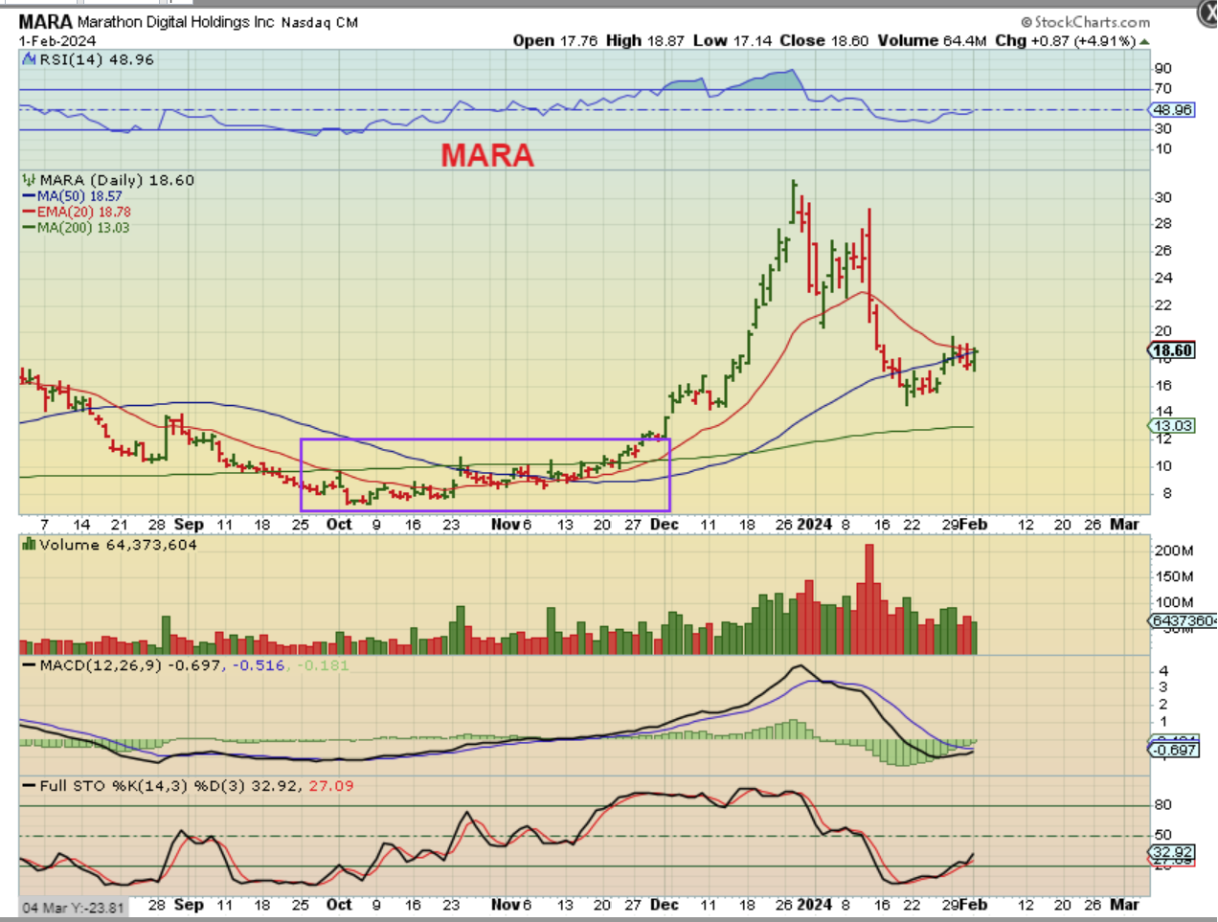Click the EMA(20) 18.78 legend text
Viewport: 1218px width, 922px height.
tap(84, 213)
